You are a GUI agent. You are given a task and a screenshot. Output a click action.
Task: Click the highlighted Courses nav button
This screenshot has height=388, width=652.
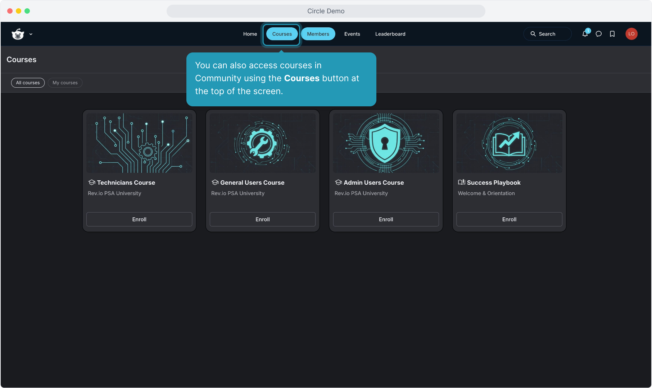click(282, 34)
